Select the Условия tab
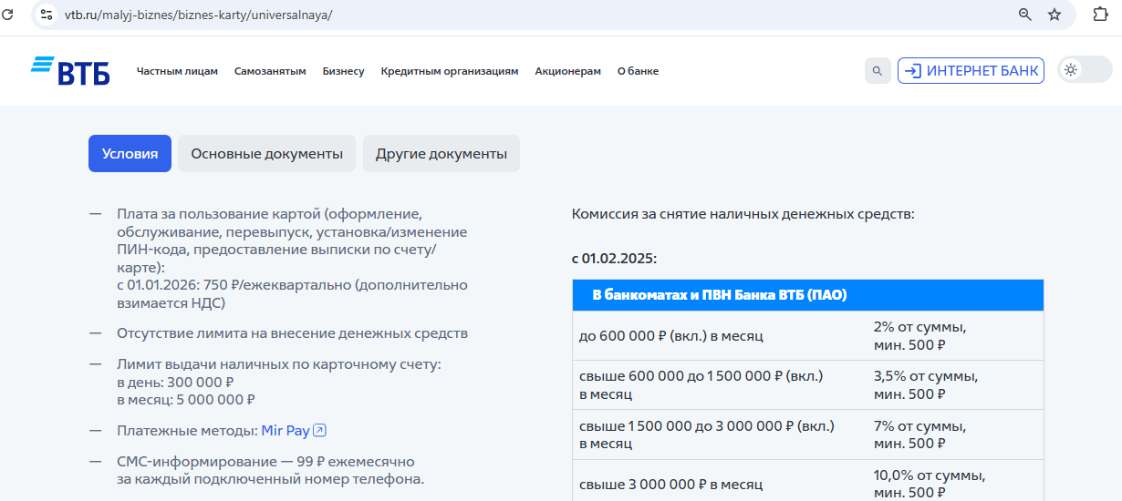 (130, 154)
